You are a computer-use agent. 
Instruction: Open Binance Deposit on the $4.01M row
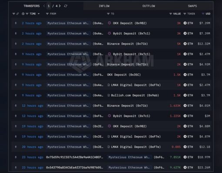click(x=127, y=106)
